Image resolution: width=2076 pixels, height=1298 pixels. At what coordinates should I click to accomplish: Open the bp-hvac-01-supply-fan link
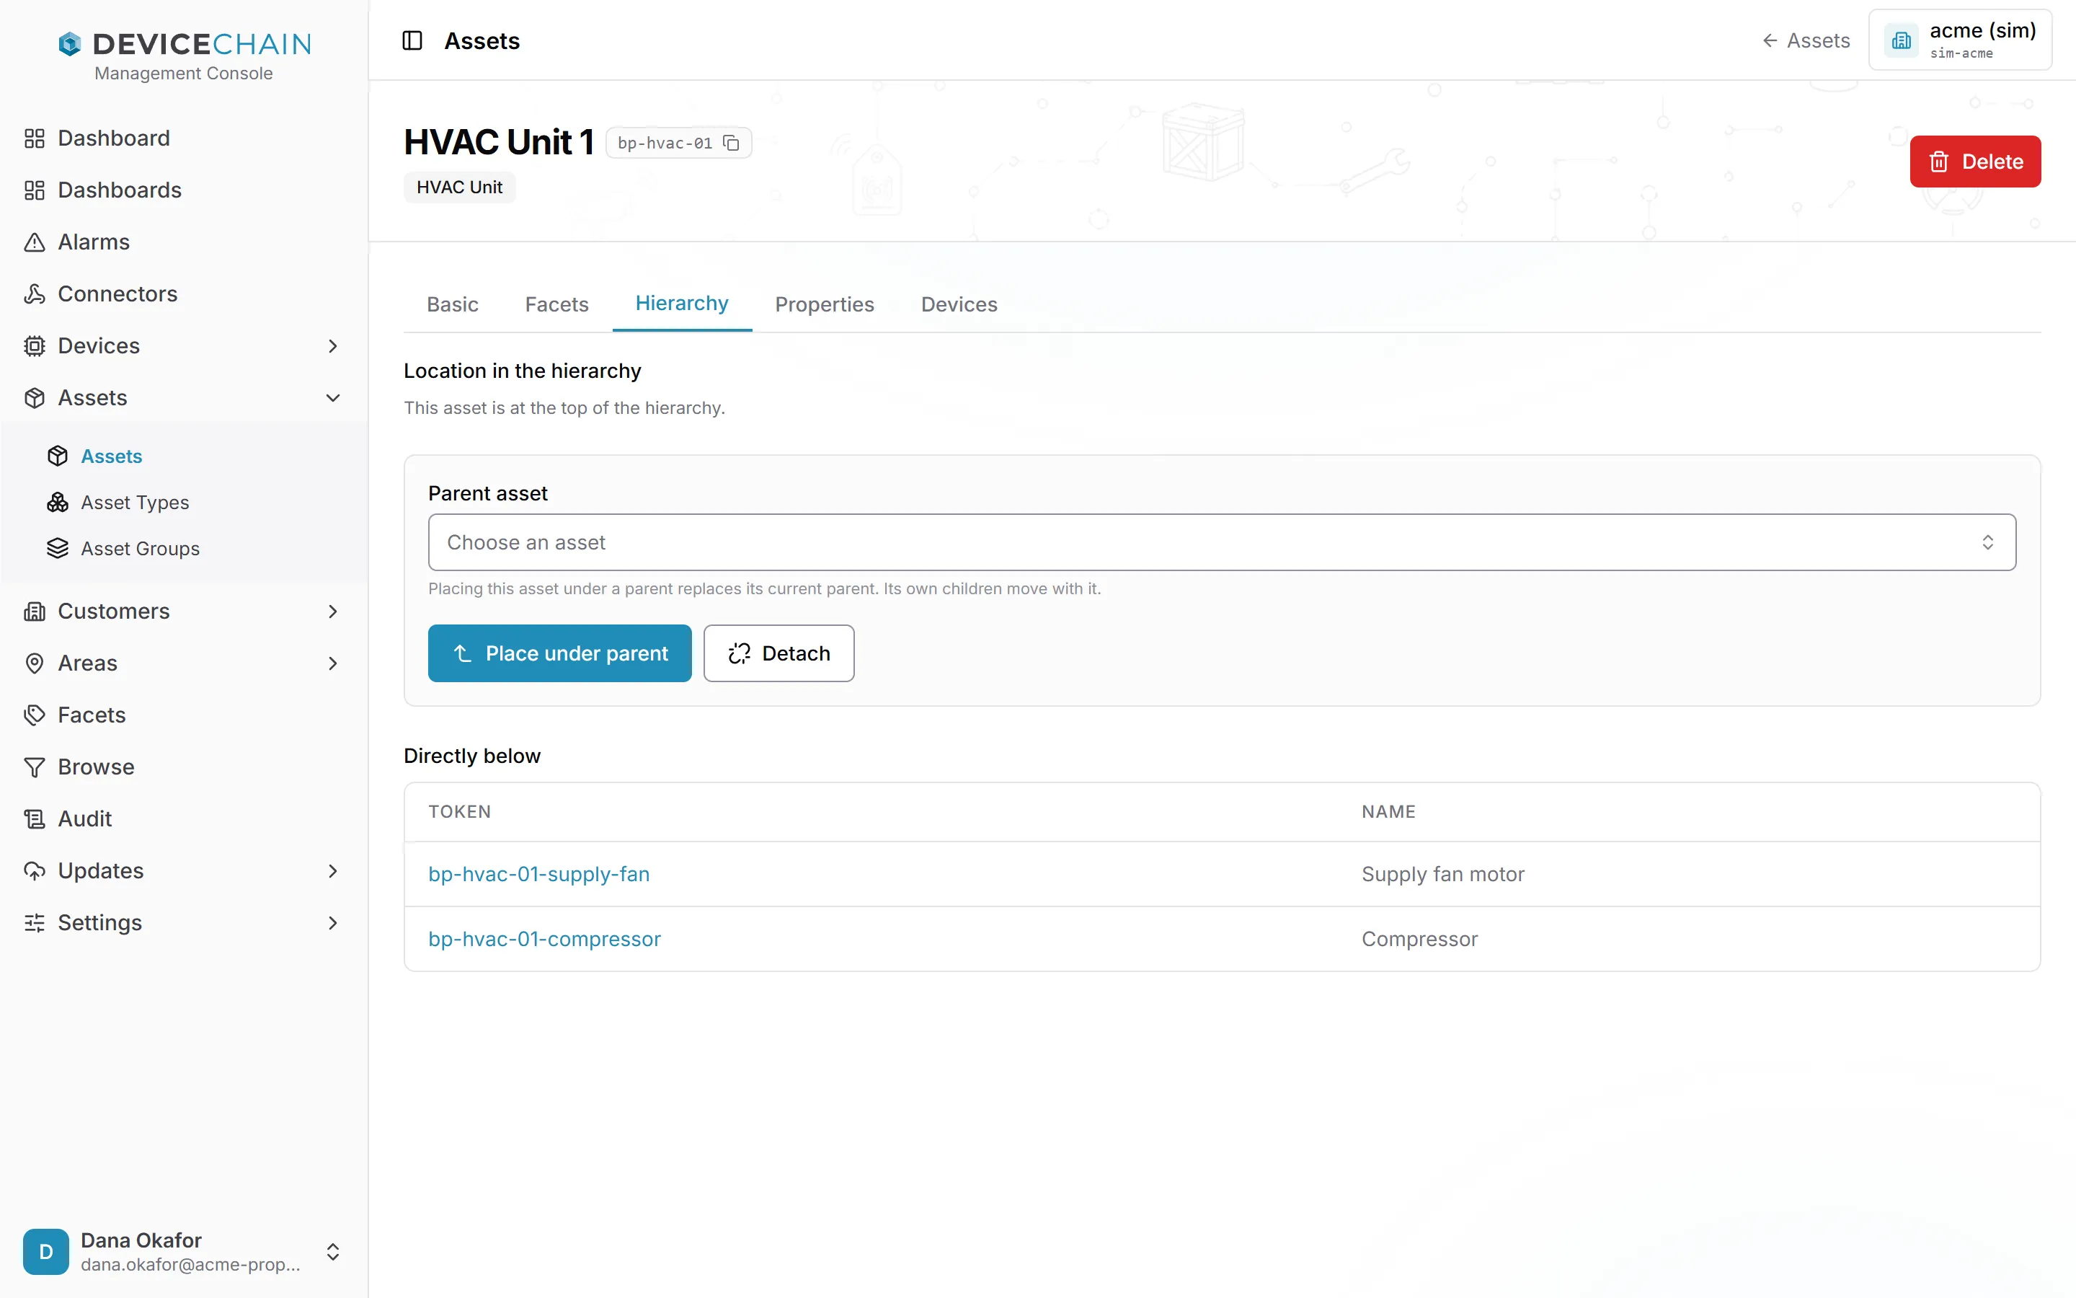[x=538, y=874]
